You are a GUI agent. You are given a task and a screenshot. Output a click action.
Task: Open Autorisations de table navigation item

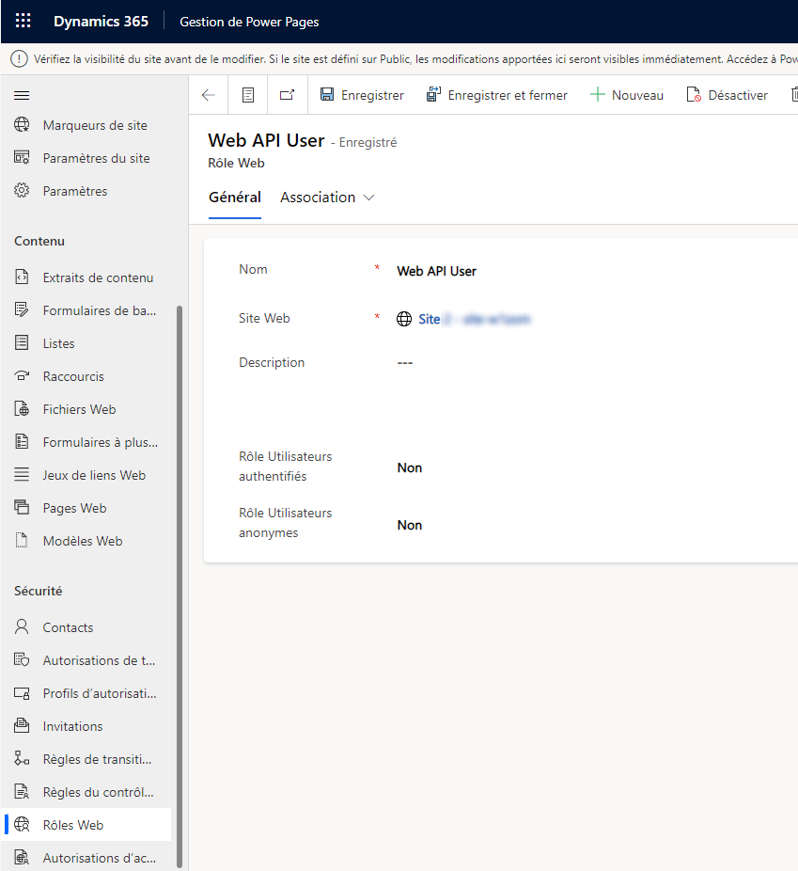pyautogui.click(x=86, y=660)
